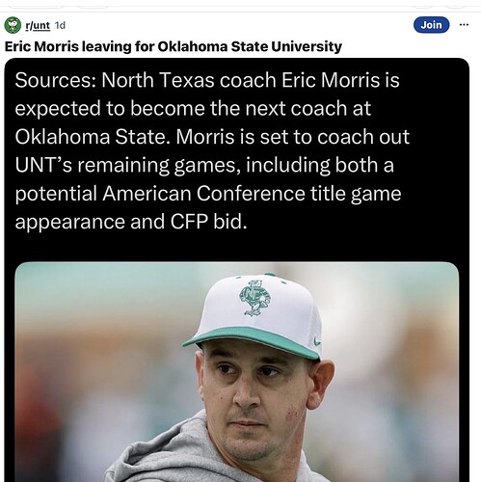Open the three-dot post options menu
Screen dimensions: 481x482
464,25
